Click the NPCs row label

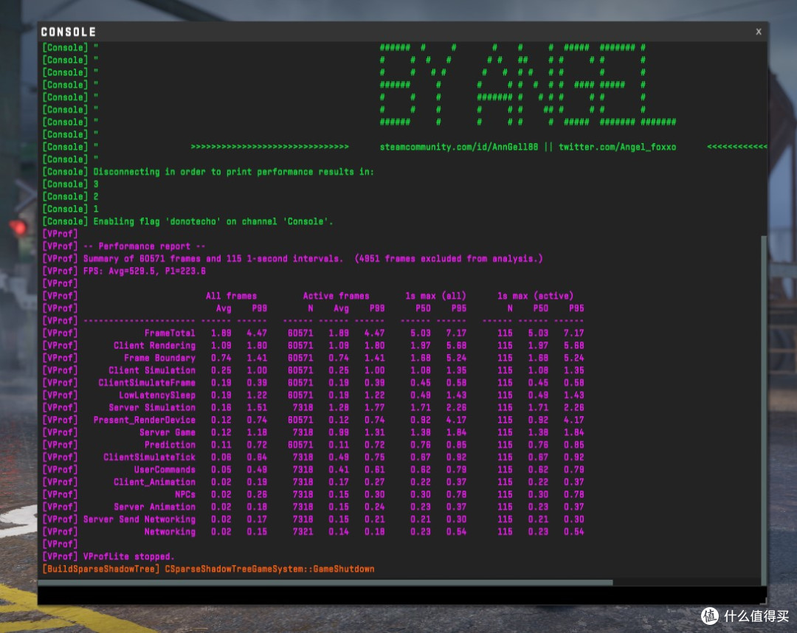pyautogui.click(x=185, y=494)
